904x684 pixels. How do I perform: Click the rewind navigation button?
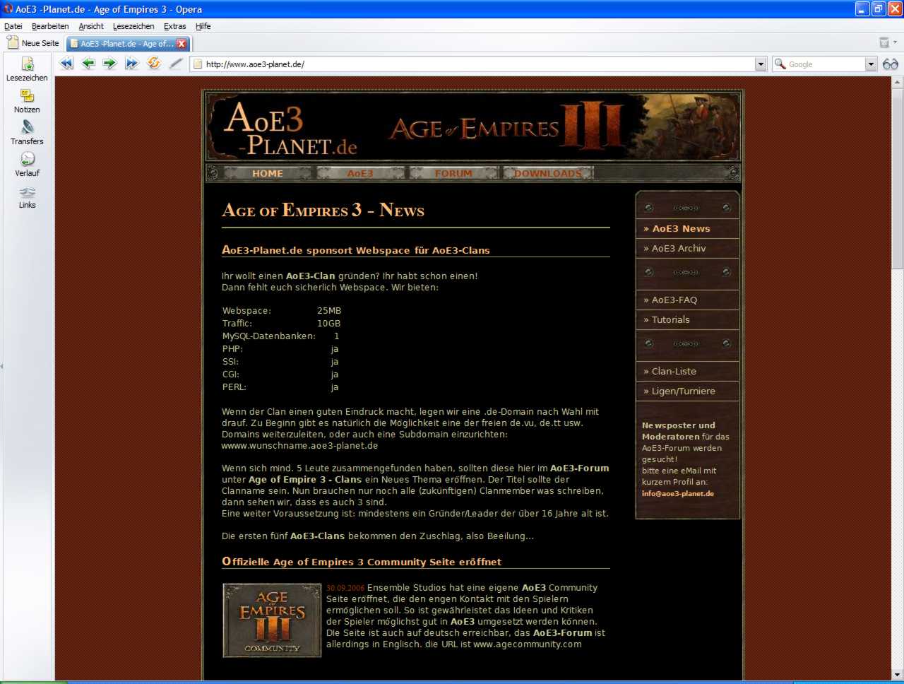66,64
